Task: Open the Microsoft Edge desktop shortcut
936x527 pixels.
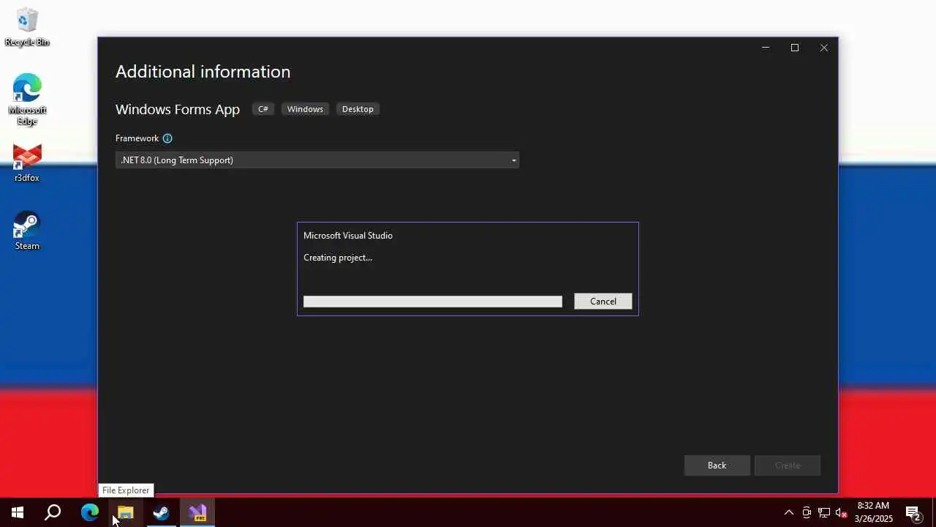Action: click(27, 99)
